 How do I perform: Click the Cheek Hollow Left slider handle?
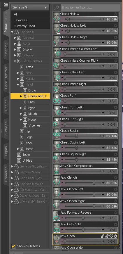pyautogui.click(x=68, y=31)
